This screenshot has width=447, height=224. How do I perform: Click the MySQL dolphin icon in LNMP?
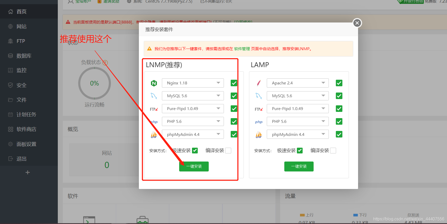tap(154, 96)
